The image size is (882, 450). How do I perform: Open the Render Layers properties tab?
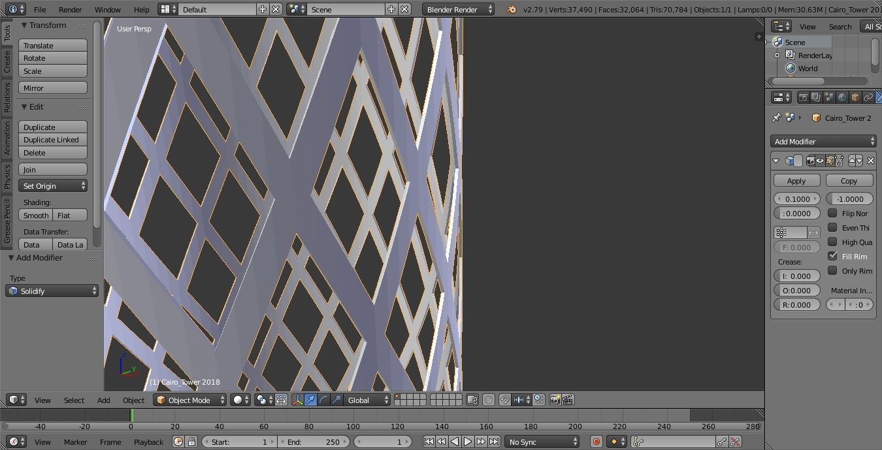(x=817, y=97)
